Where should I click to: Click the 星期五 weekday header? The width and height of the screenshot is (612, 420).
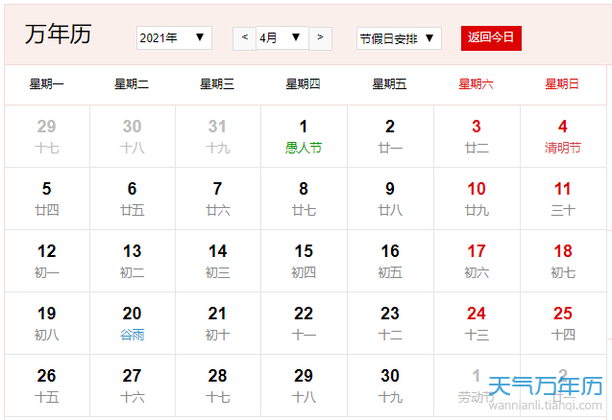pyautogui.click(x=389, y=84)
